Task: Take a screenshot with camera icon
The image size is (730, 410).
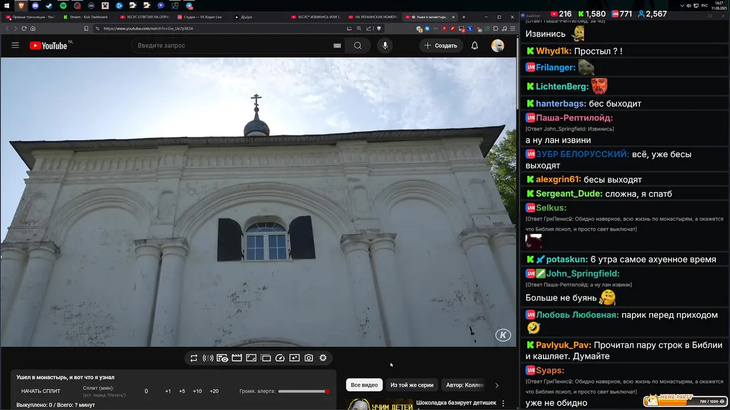Action: click(x=309, y=358)
